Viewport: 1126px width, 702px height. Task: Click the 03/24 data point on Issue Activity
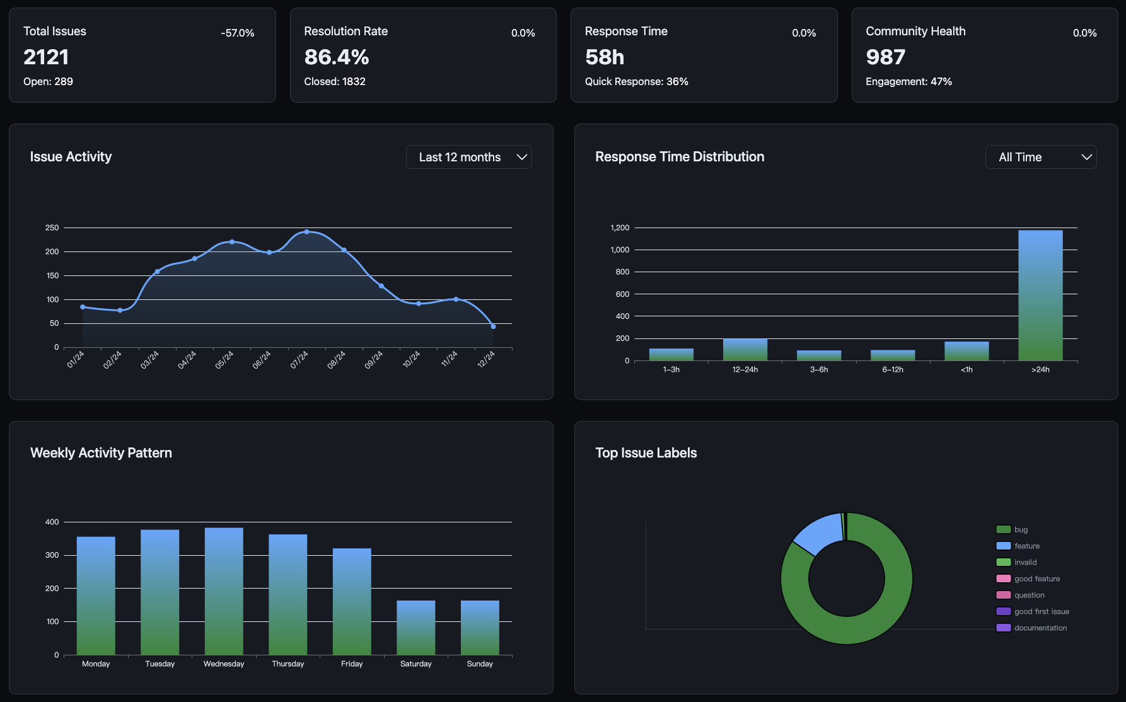pyautogui.click(x=157, y=272)
